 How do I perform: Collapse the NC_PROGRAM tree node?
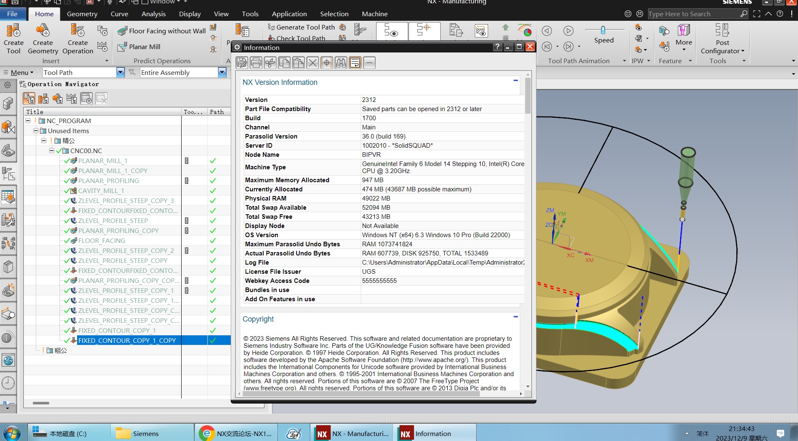pyautogui.click(x=28, y=121)
